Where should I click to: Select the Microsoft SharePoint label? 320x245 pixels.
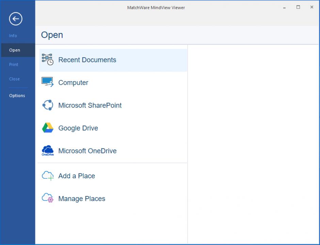(90, 105)
